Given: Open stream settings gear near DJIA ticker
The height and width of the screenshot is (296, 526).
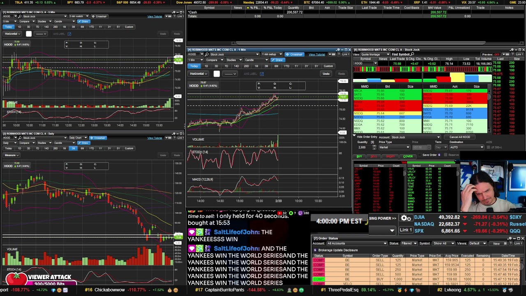Looking at the screenshot, I should 406,218.
